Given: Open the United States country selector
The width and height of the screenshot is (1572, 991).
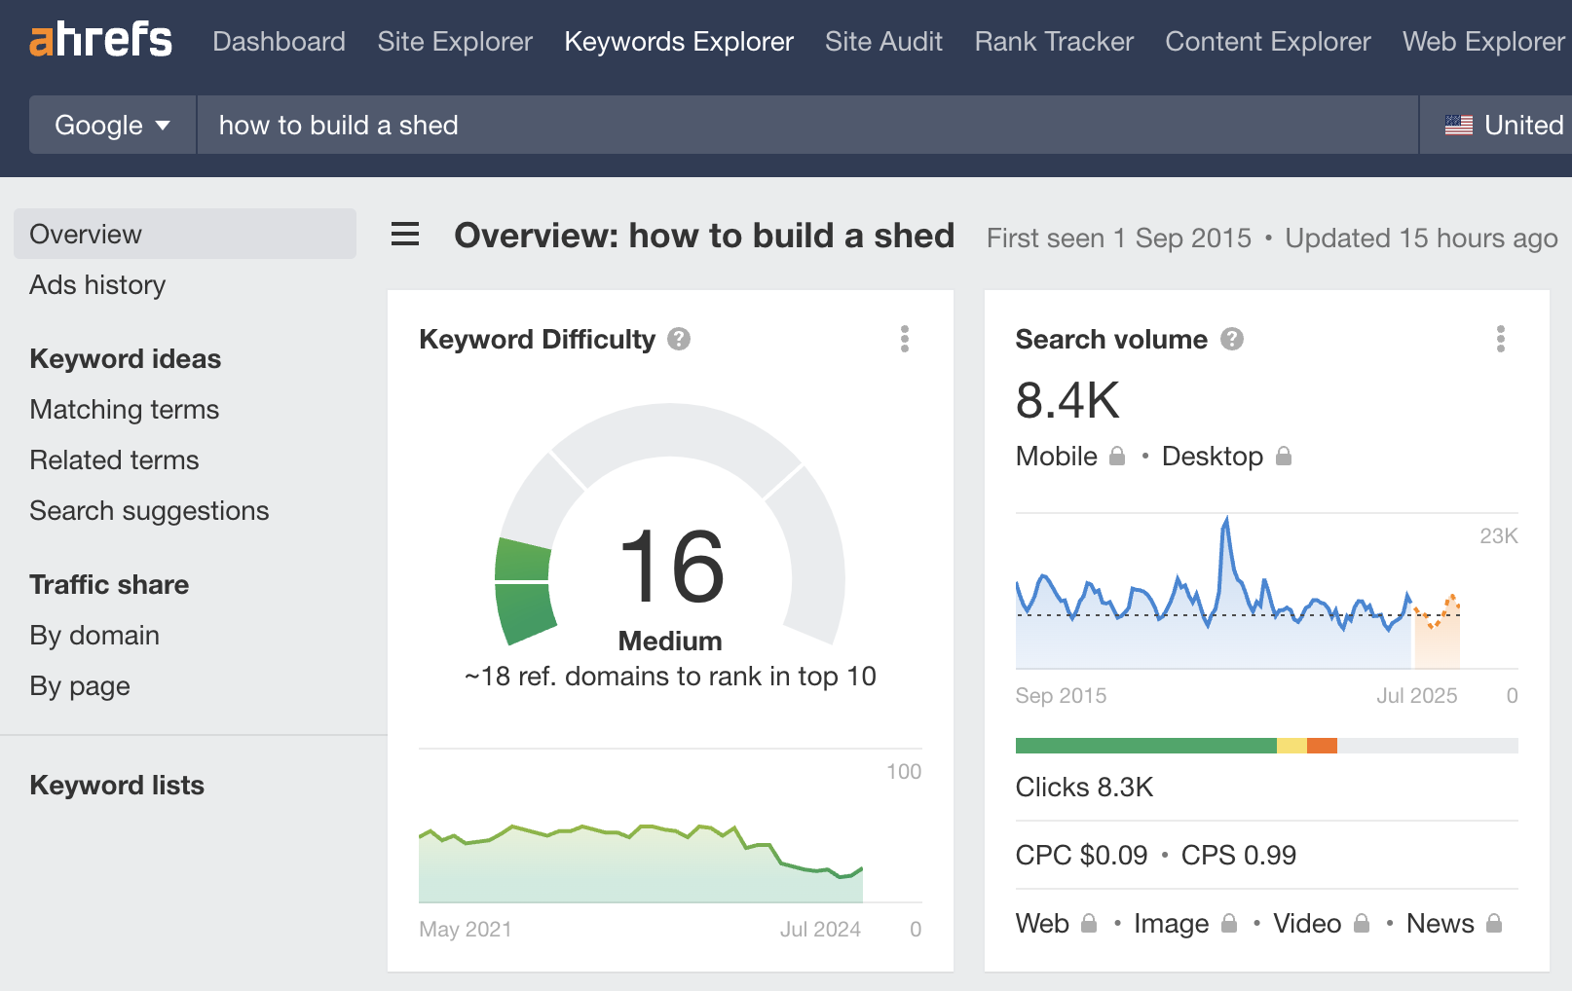Looking at the screenshot, I should (x=1504, y=125).
